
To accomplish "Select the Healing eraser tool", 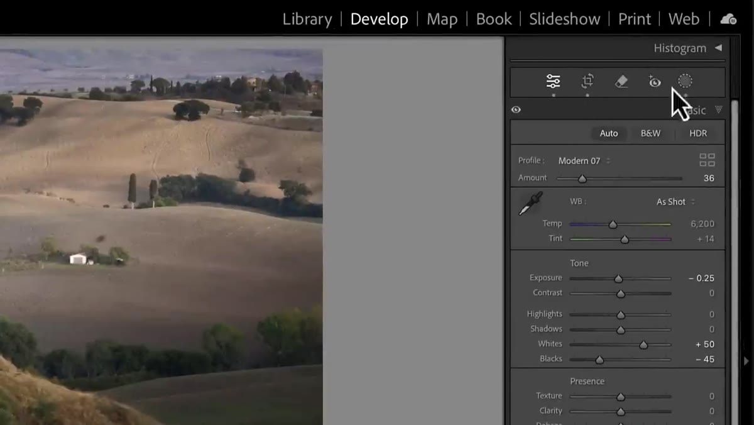I will pyautogui.click(x=621, y=81).
